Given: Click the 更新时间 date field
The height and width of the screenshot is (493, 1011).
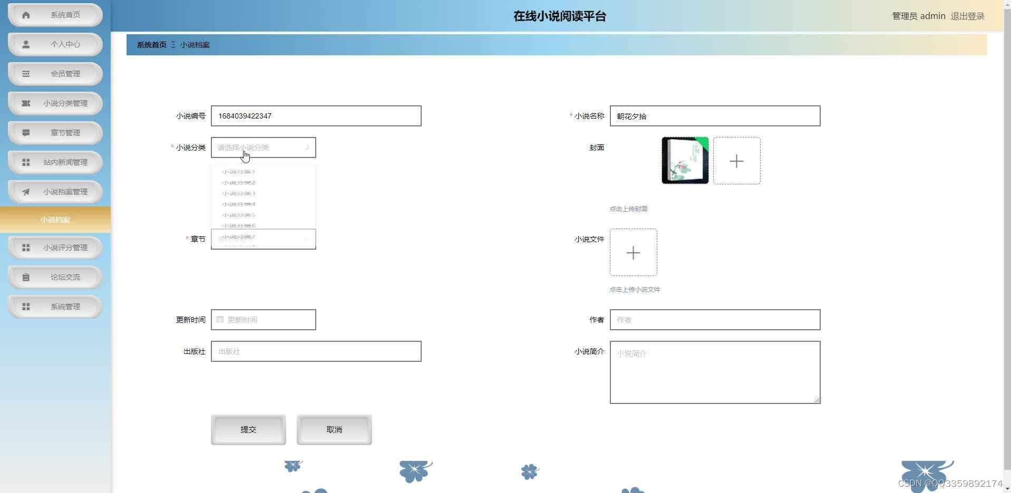Looking at the screenshot, I should click(x=263, y=320).
